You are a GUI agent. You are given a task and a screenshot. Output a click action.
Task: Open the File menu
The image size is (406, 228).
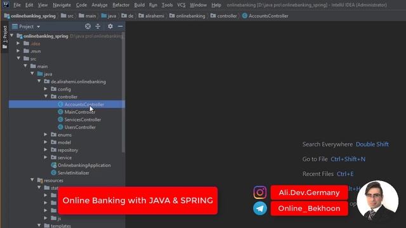[x=17, y=5]
